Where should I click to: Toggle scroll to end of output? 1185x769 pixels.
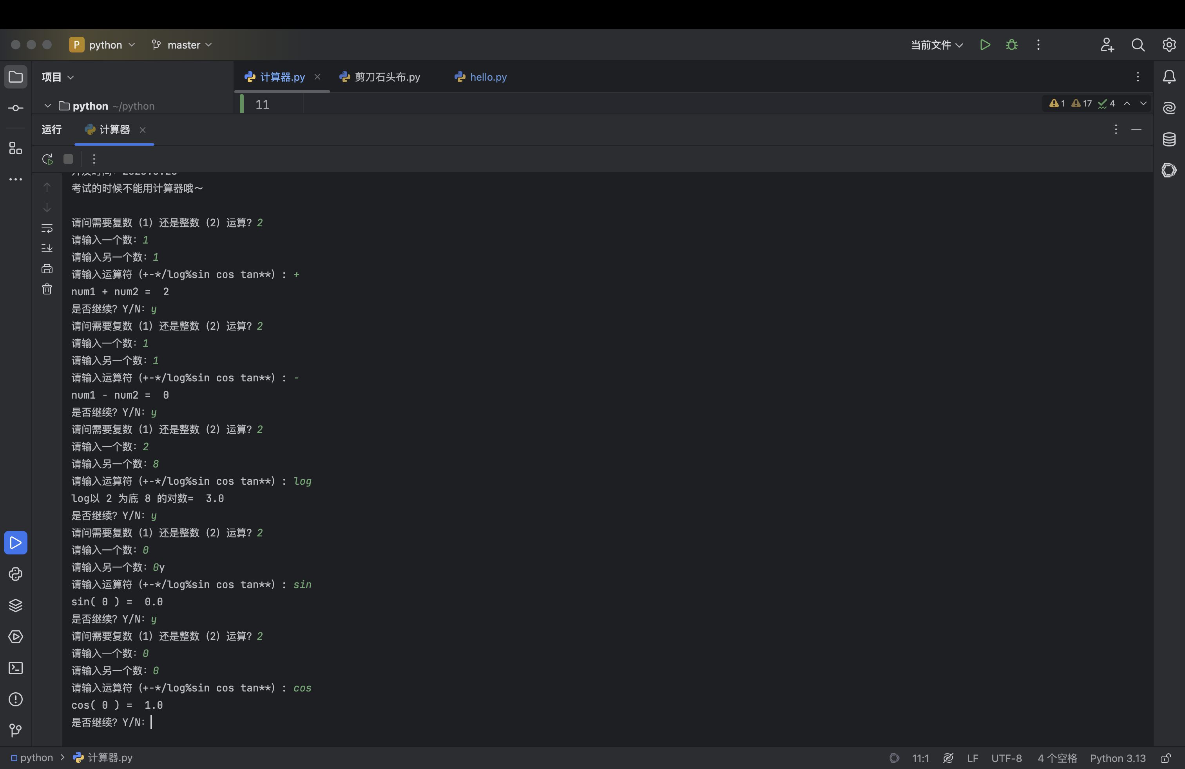[x=47, y=248]
